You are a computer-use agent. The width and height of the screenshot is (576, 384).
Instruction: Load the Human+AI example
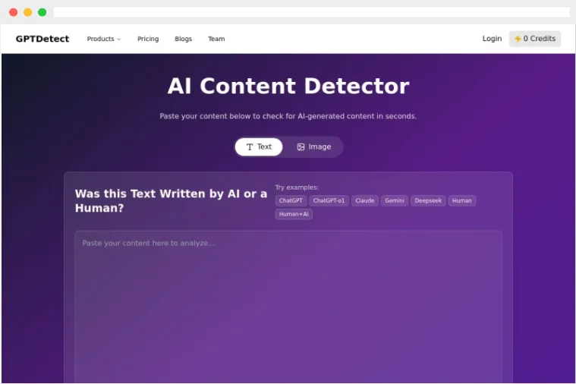coord(294,214)
